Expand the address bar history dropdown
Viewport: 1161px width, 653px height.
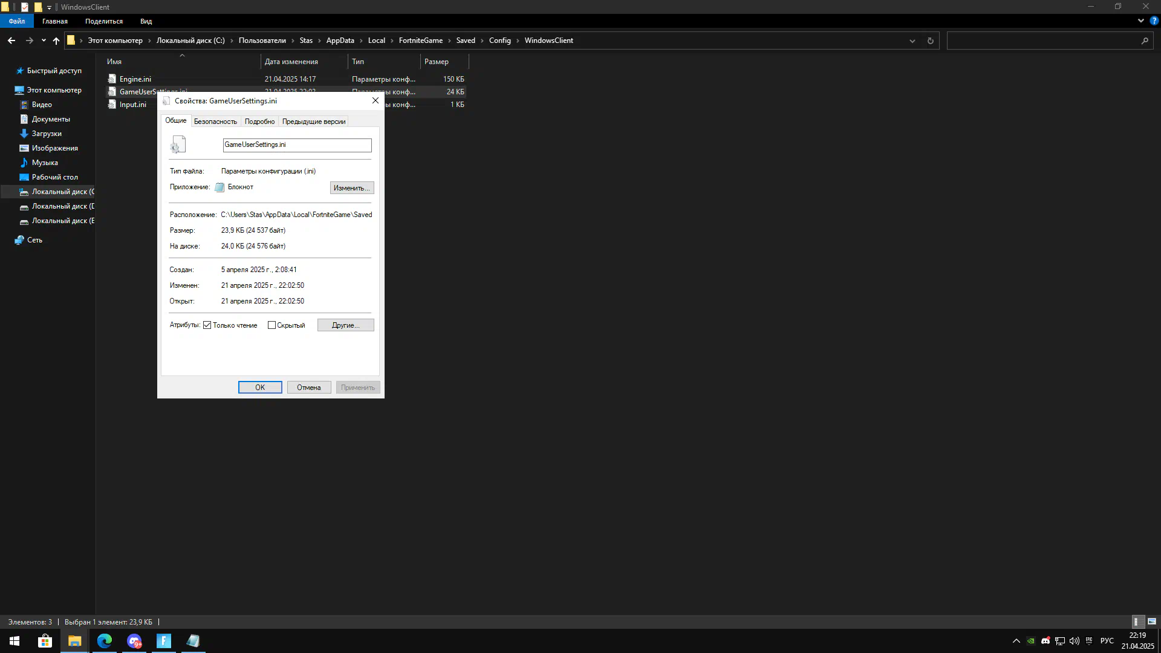coord(912,41)
